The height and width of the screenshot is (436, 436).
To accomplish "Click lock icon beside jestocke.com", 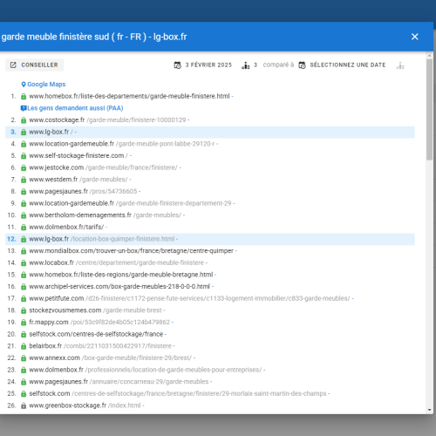I will pyautogui.click(x=24, y=167).
